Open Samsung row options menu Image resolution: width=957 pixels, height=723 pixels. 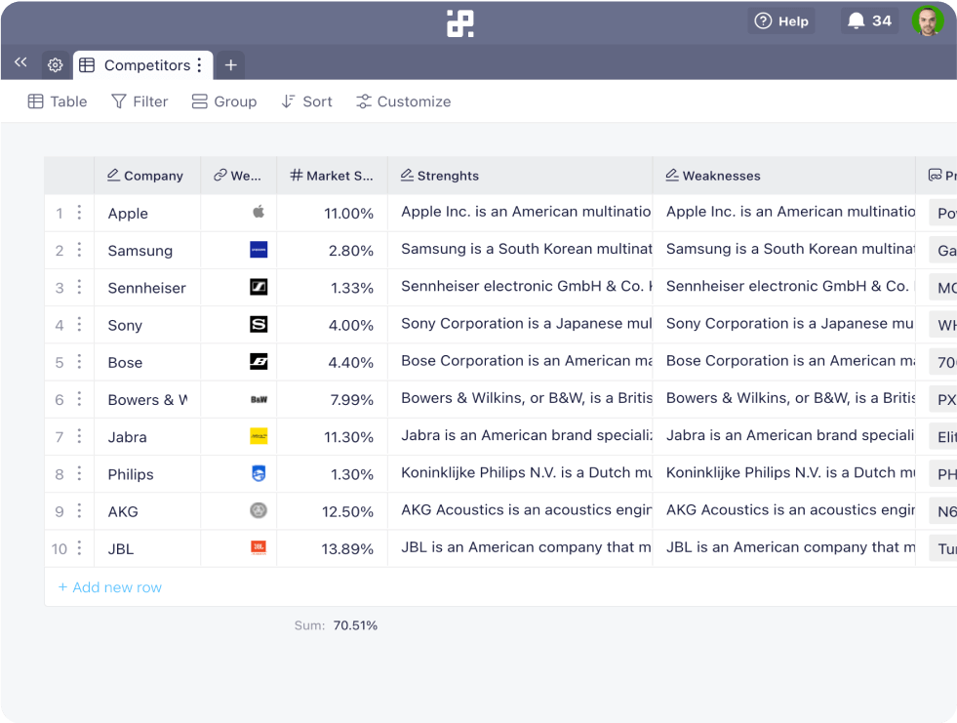click(79, 250)
